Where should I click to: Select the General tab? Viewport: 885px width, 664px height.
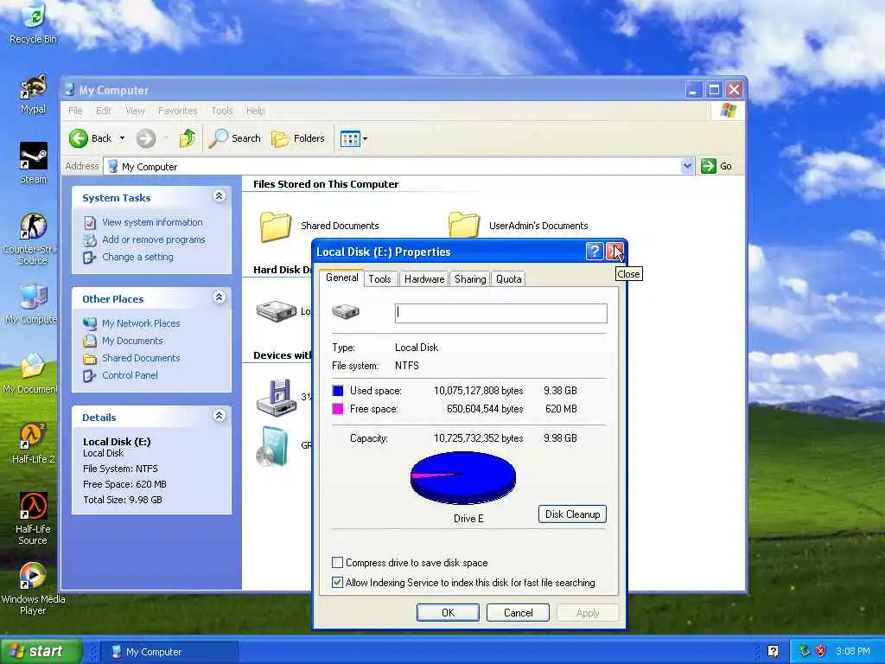coord(342,278)
